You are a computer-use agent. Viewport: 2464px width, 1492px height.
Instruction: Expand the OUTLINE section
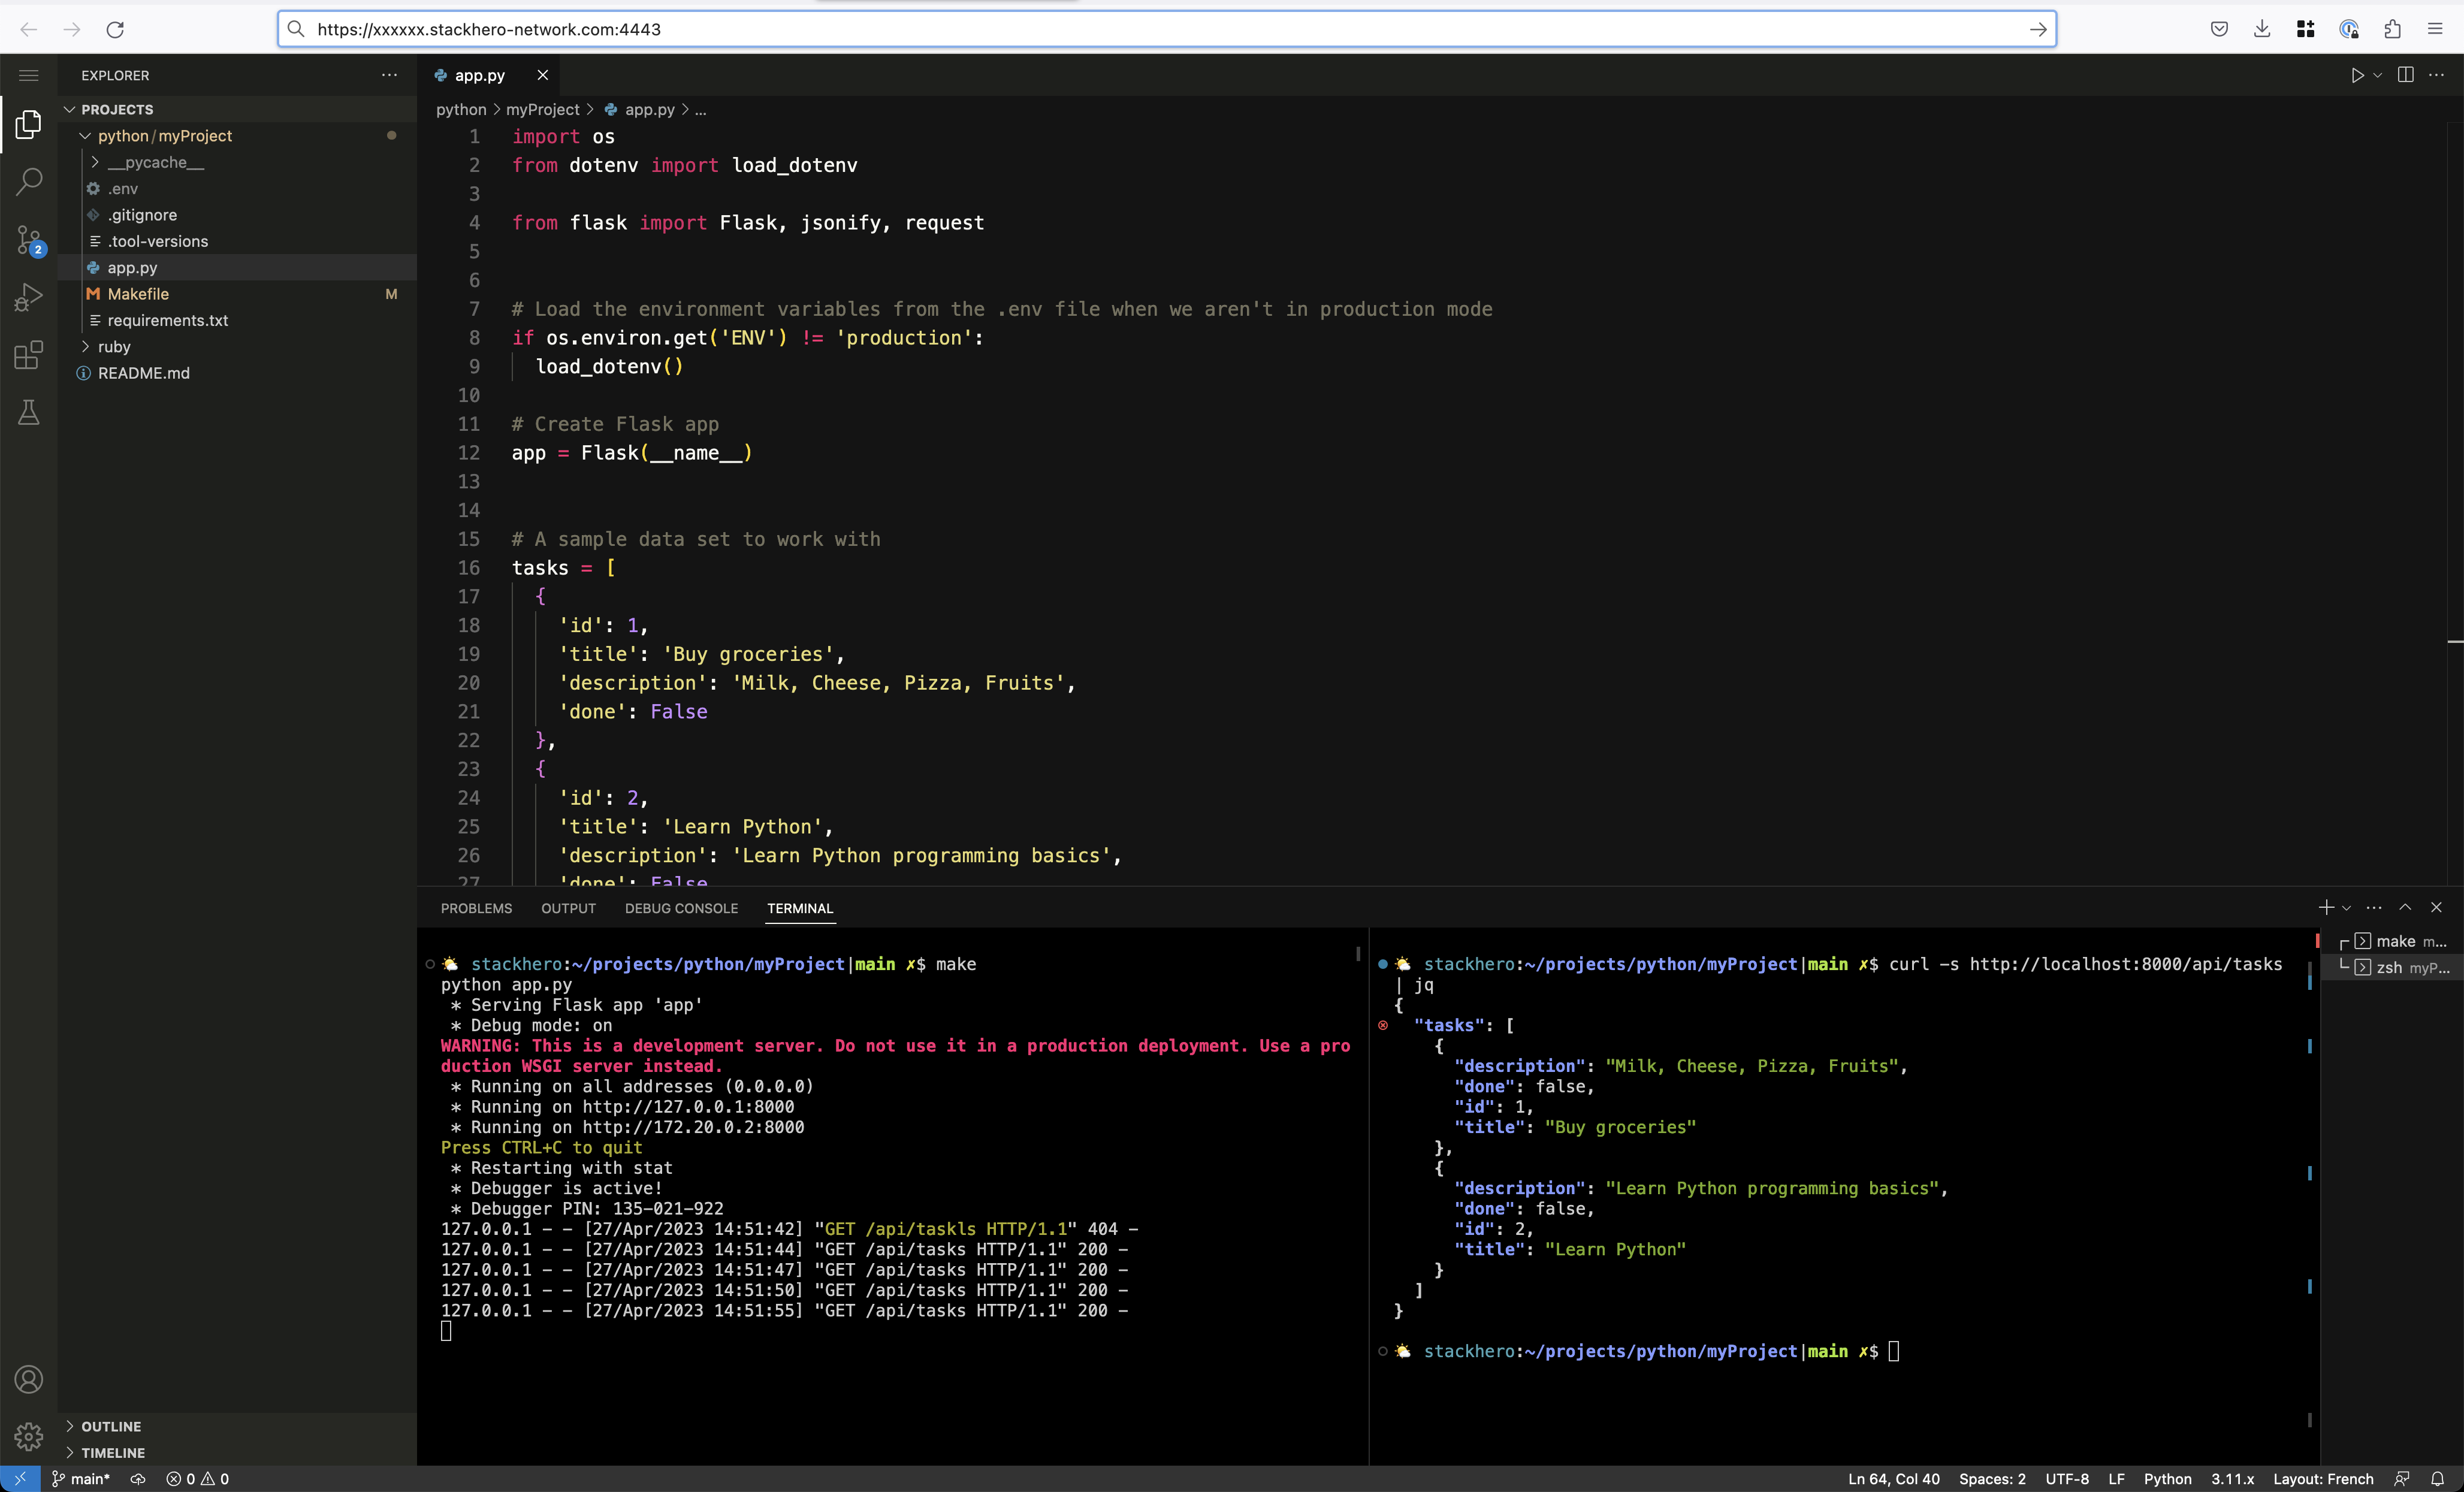110,1426
